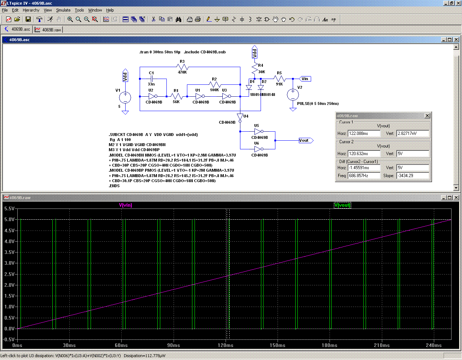Click the Run simulation icon
The image size is (462, 360).
50,19
